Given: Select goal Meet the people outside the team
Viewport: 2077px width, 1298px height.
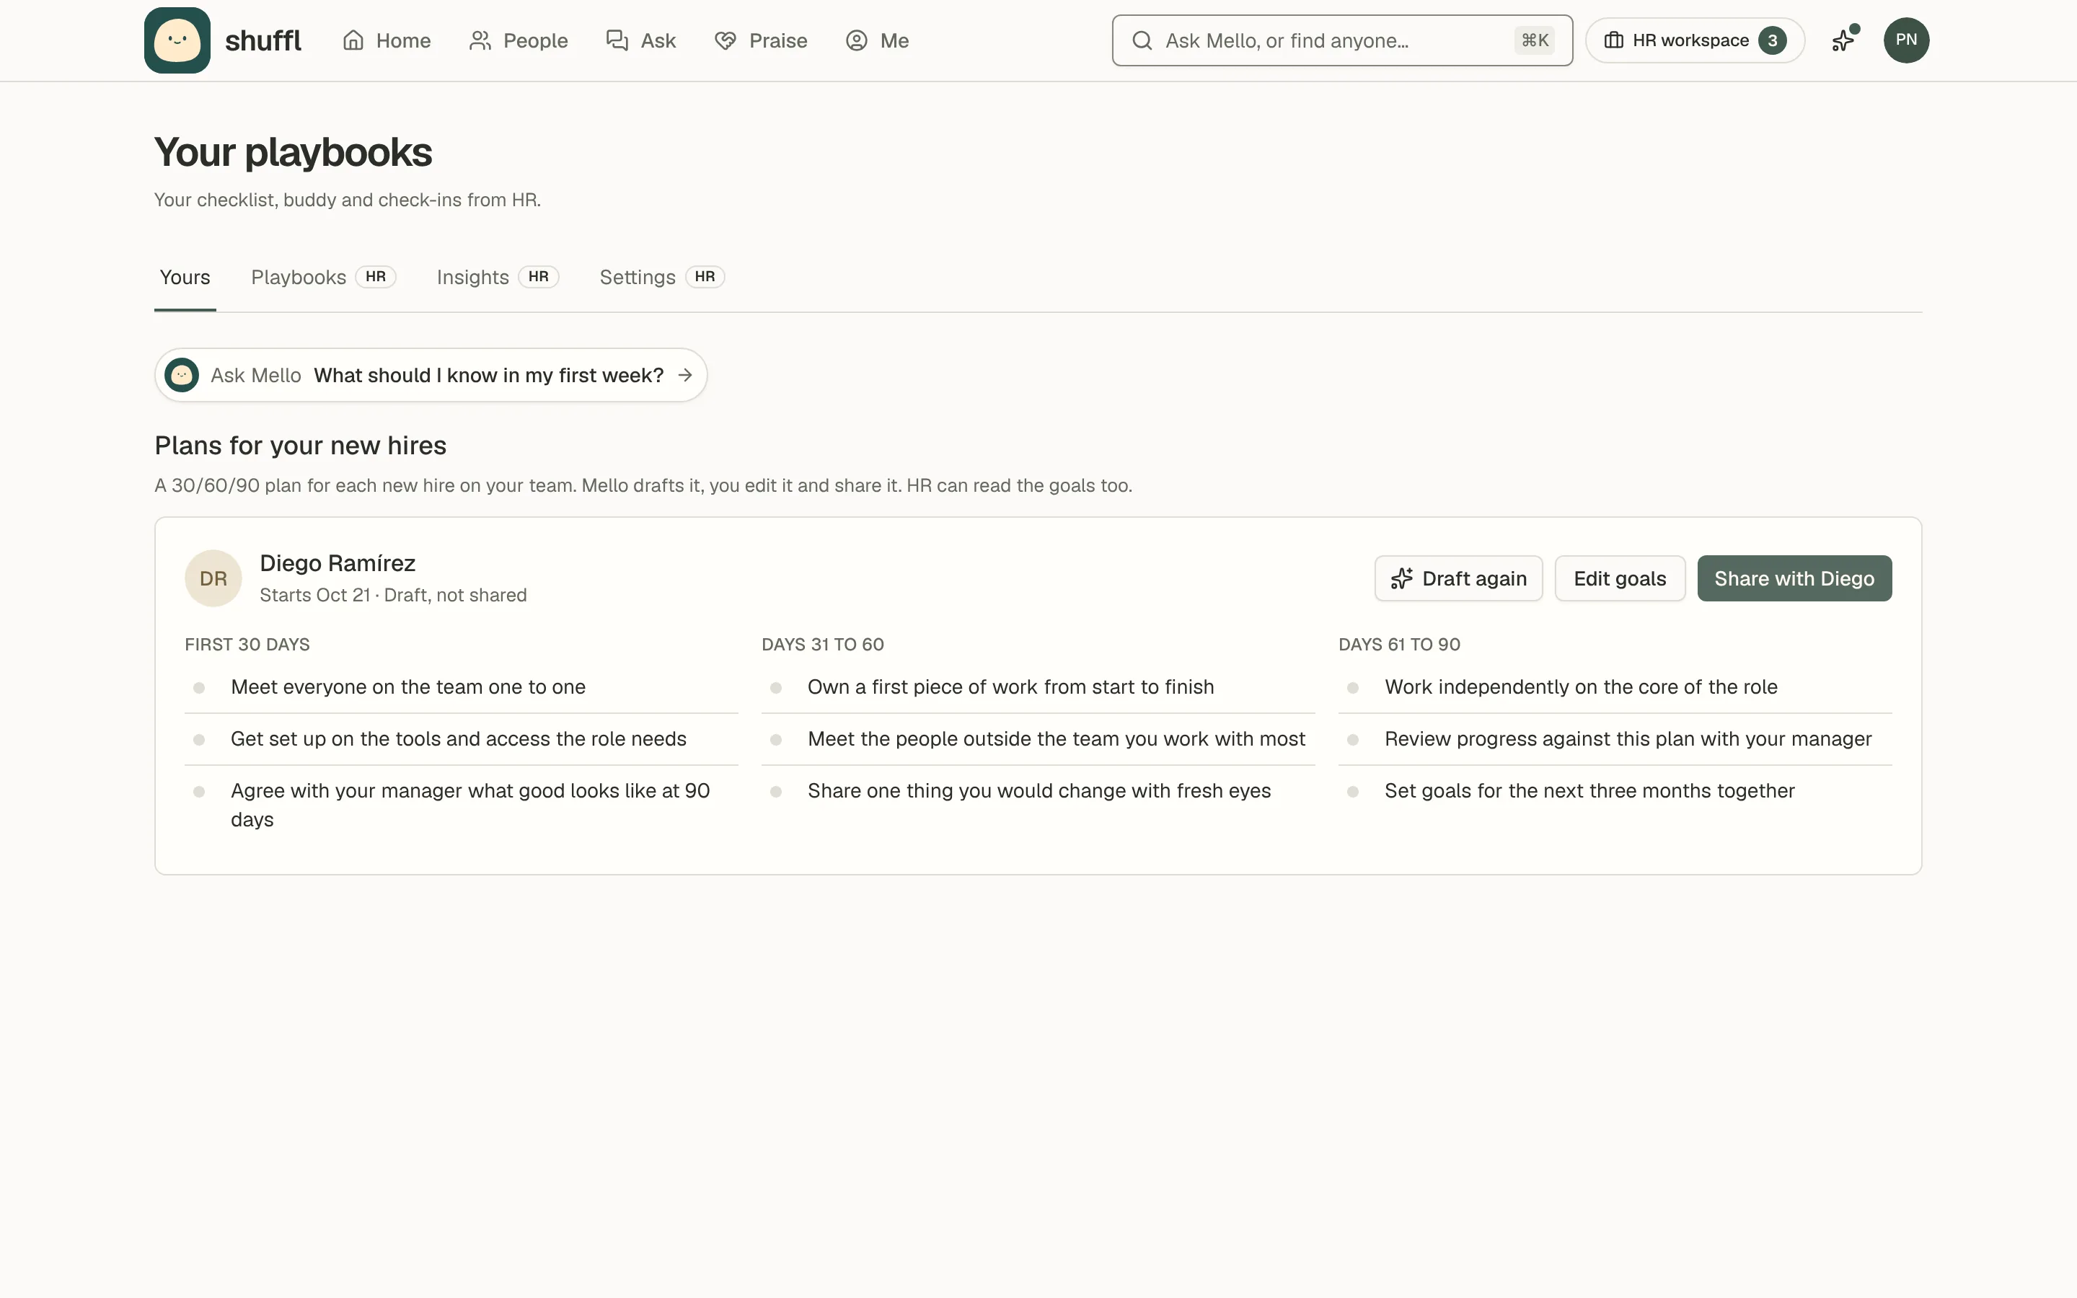Looking at the screenshot, I should coord(1038,739).
